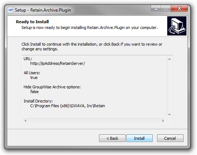Viewport: 197px width, 155px height.
Task: Select the C:\Program Files (x86) install path line
Action: coord(67,106)
